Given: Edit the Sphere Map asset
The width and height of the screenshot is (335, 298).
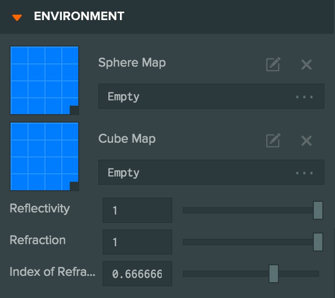Looking at the screenshot, I should pyautogui.click(x=273, y=65).
